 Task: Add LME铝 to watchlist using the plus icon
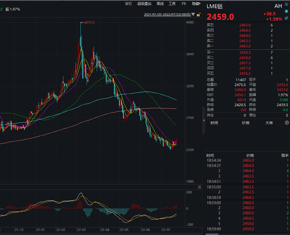[286, 4]
